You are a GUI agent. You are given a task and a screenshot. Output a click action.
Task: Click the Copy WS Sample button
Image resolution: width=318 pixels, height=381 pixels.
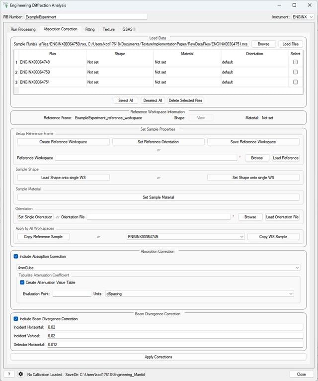(x=273, y=237)
